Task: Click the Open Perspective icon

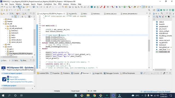Action: point(154,10)
